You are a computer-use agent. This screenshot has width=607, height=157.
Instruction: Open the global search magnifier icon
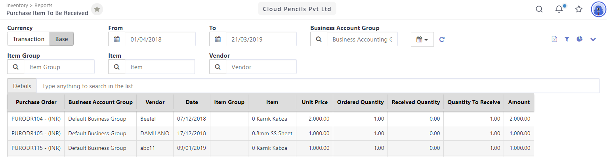pos(539,9)
